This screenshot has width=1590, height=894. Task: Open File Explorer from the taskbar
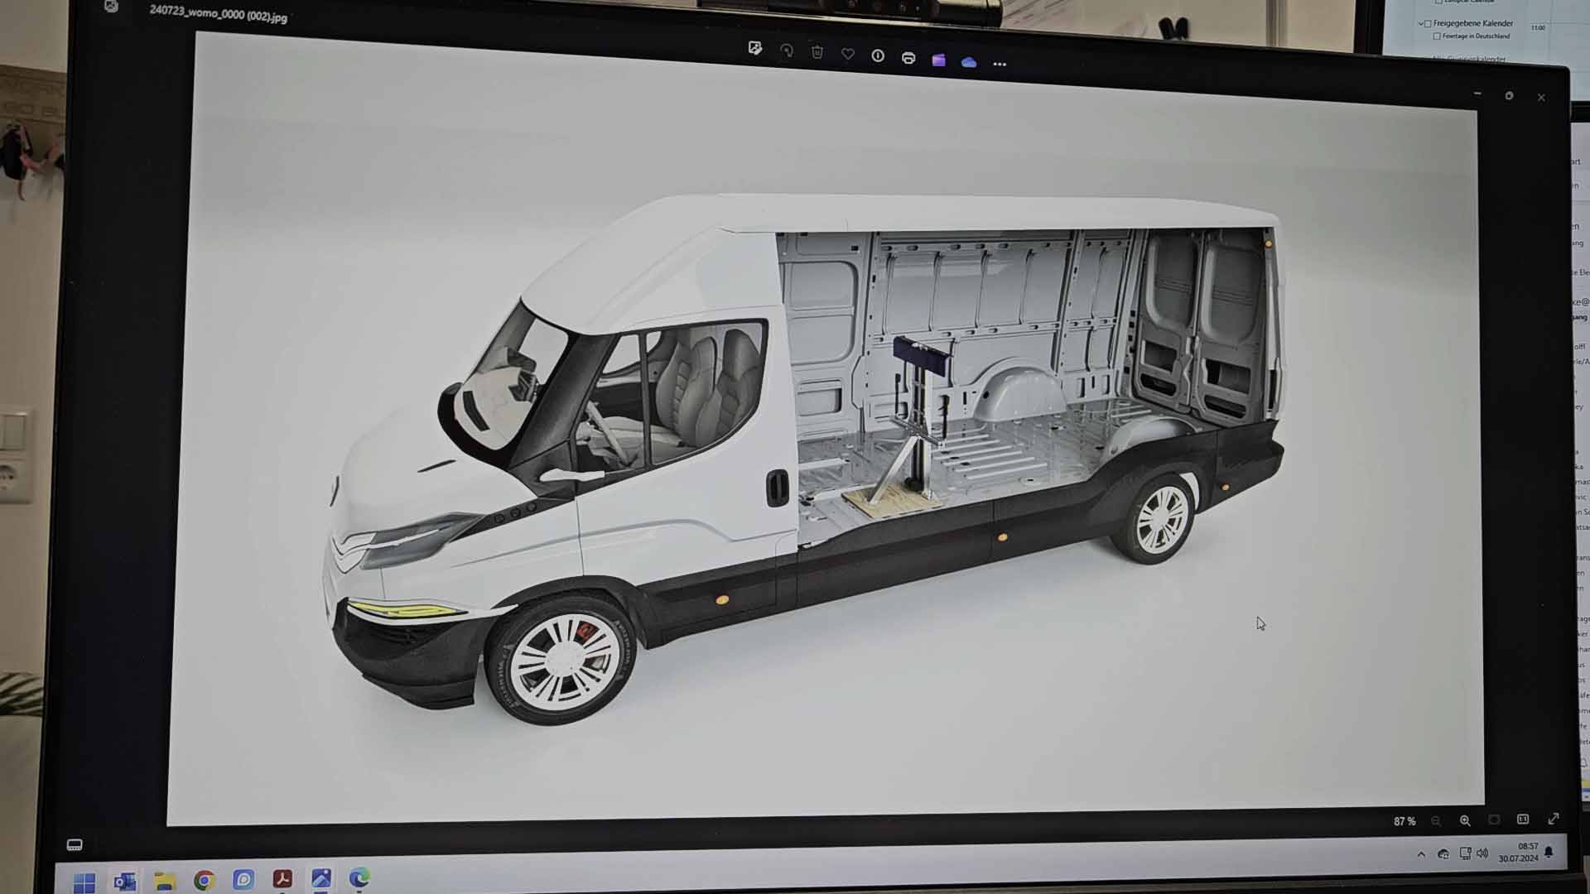tap(165, 882)
